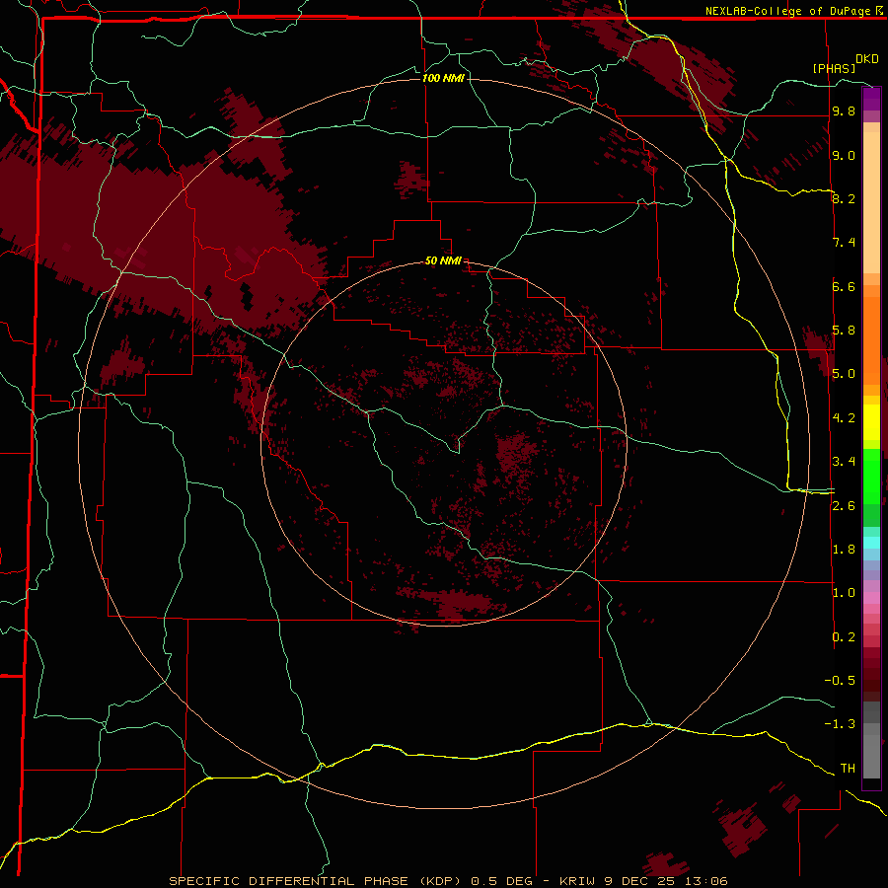Click the 9.8 scale value

coord(844,111)
